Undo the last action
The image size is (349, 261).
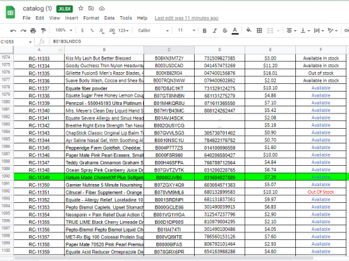pyautogui.click(x=13, y=31)
